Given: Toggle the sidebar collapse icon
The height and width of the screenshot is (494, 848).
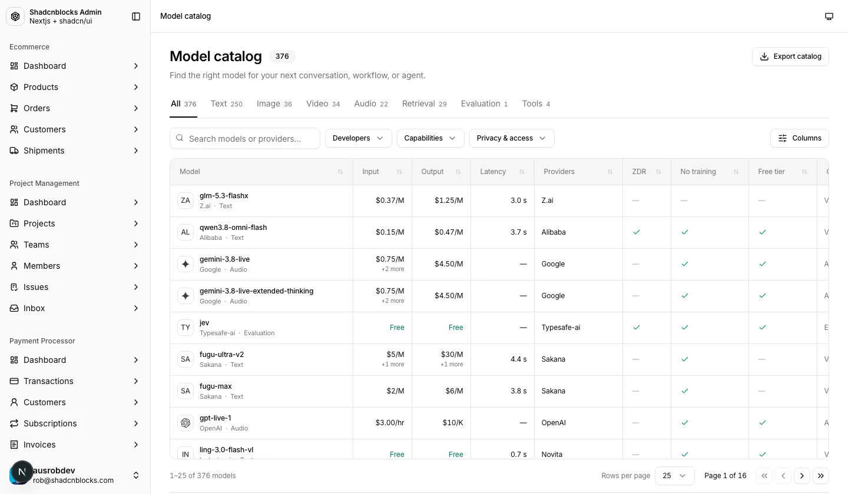Looking at the screenshot, I should pyautogui.click(x=136, y=16).
